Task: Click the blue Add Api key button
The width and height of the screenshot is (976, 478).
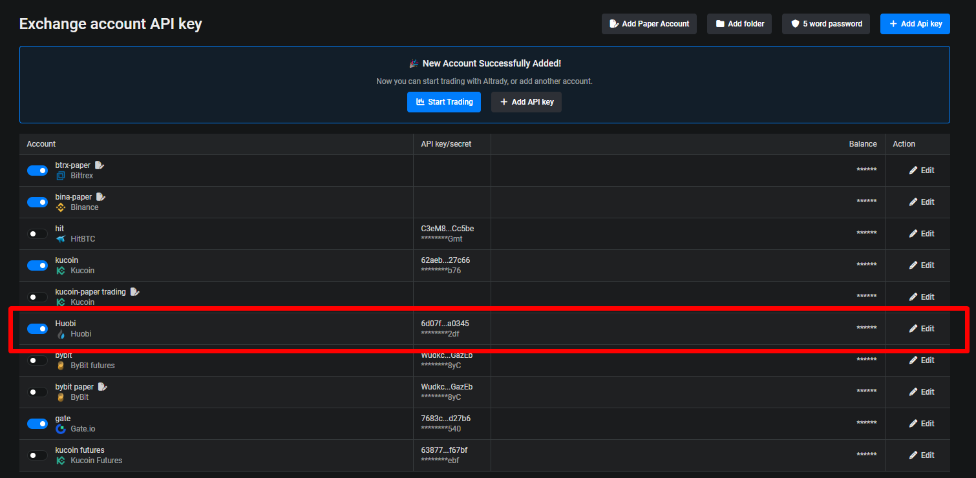Action: [915, 24]
